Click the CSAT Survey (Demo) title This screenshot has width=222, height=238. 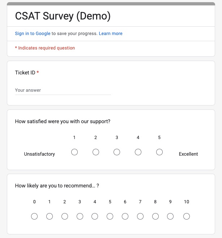63,16
